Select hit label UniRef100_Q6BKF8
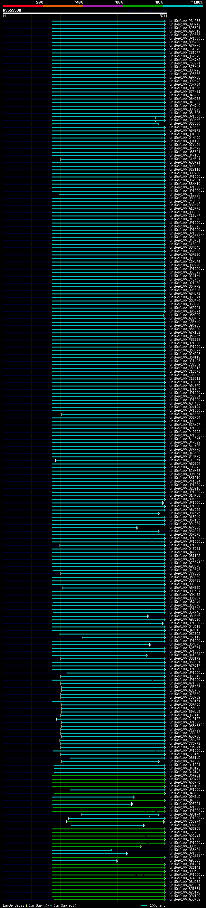Viewport: 206px width, 908px height. point(184,726)
